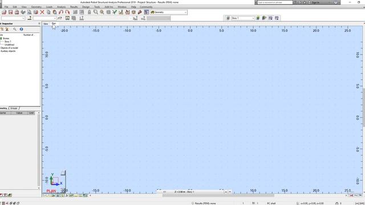
Task: Click the wrench Job Preferences icon
Action: point(140,12)
